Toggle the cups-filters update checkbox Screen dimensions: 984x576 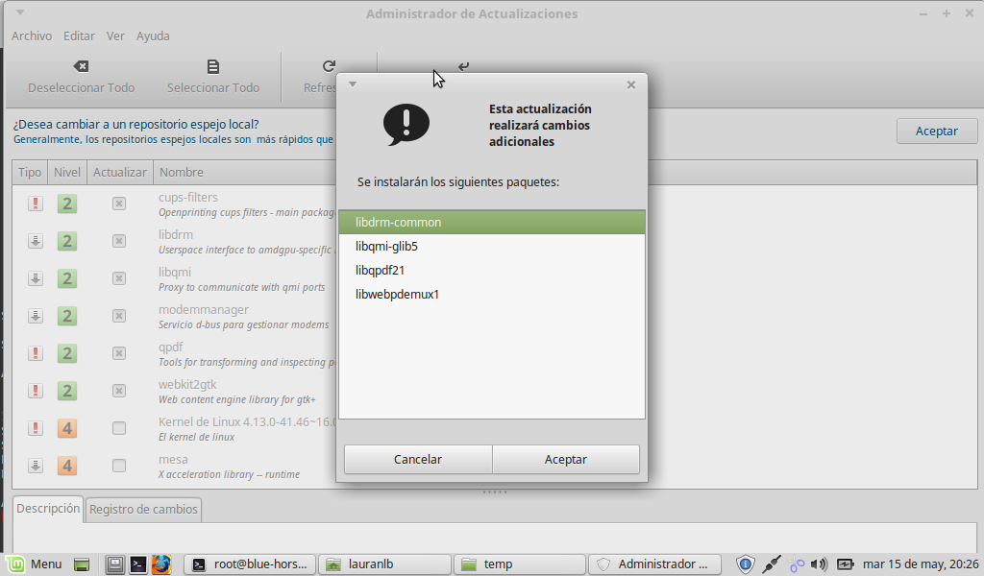coord(119,204)
